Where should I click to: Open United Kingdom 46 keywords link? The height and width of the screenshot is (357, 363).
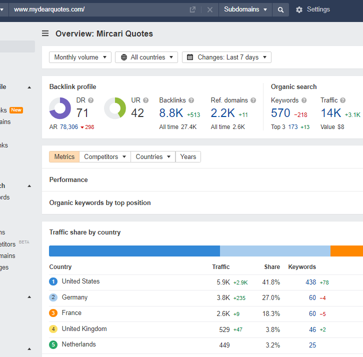(312, 329)
